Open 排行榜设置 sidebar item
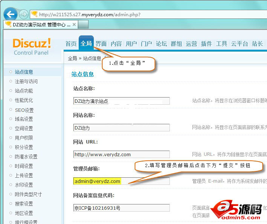 26,222
